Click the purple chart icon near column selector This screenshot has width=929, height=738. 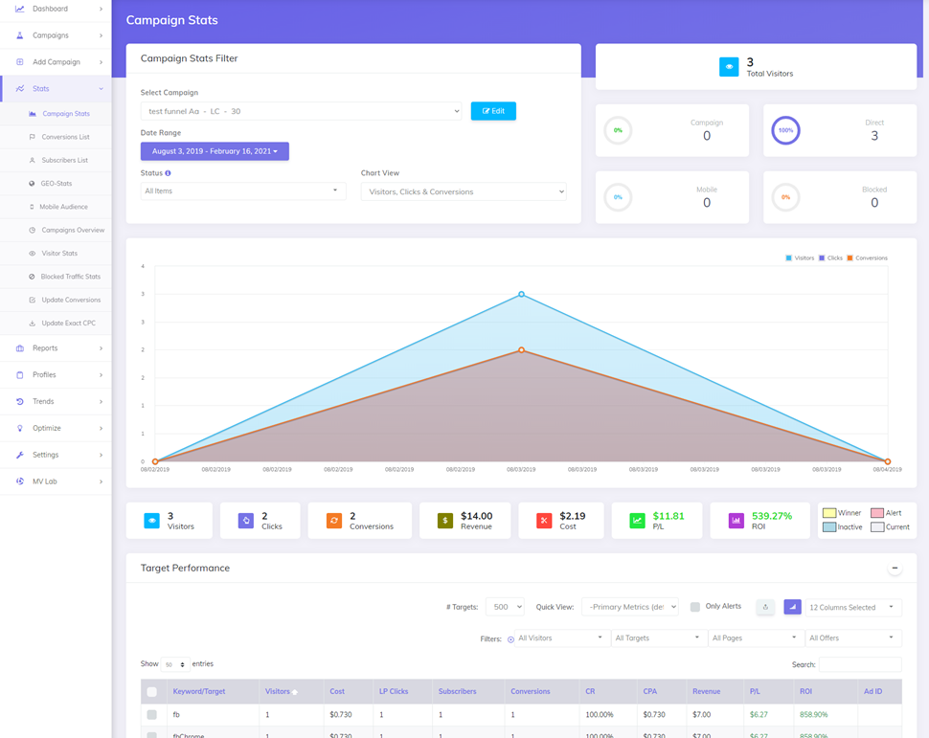[x=792, y=607]
